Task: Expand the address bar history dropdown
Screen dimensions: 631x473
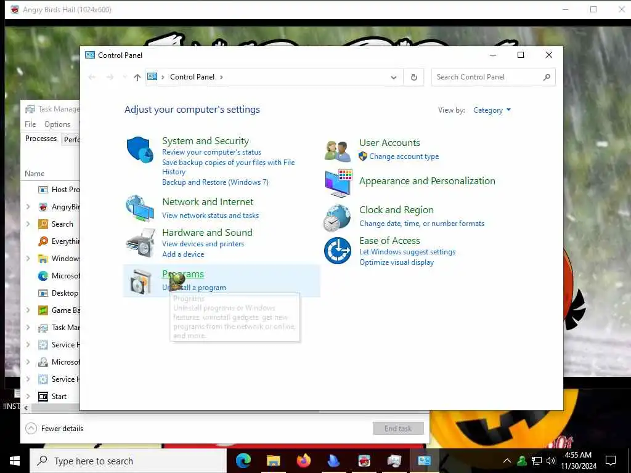Action: (394, 77)
